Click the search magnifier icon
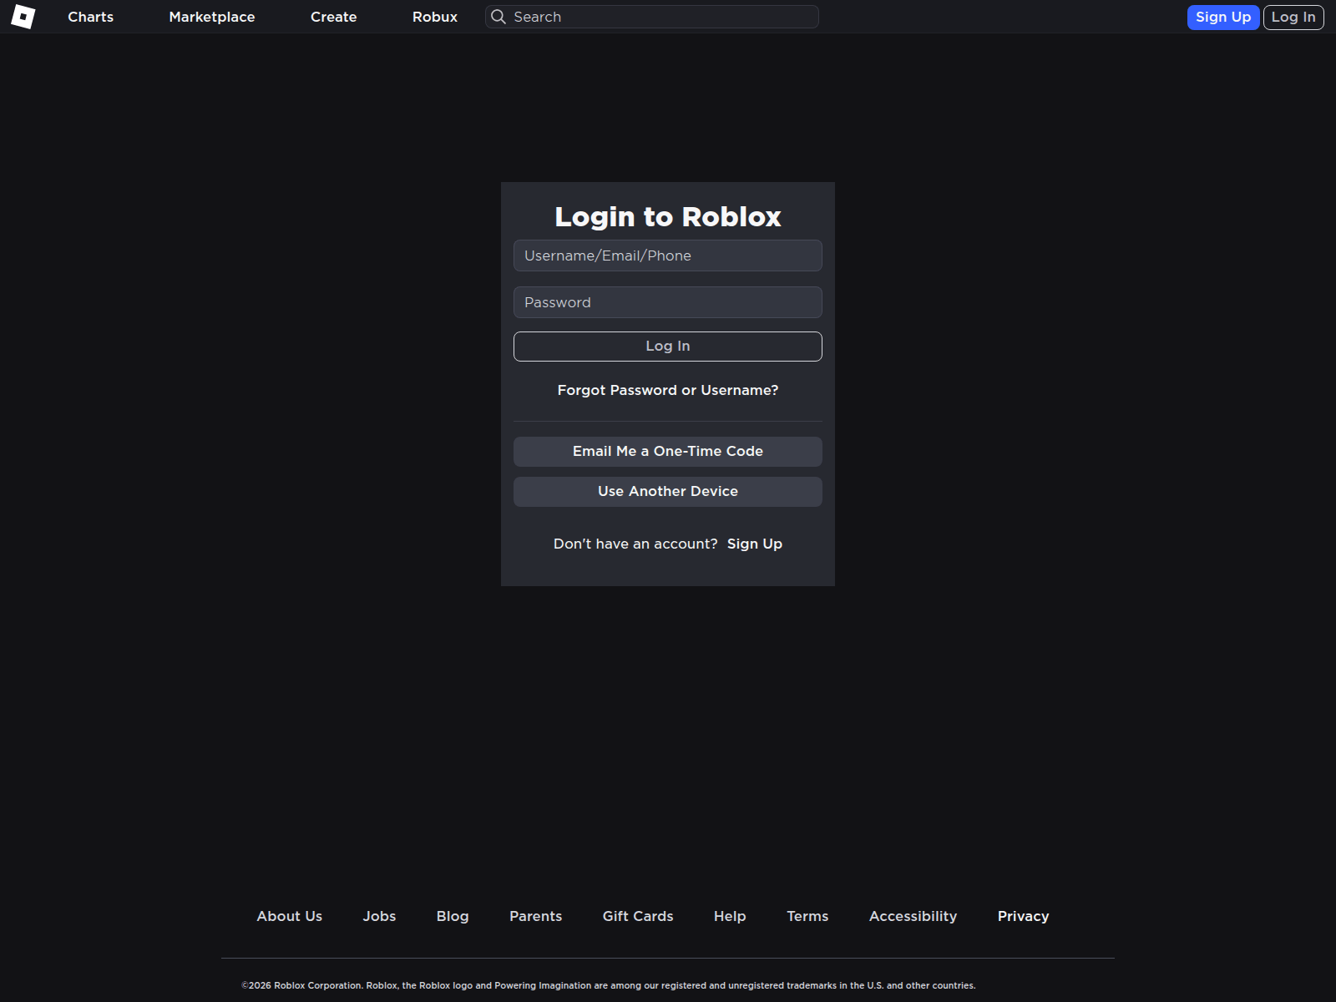 pos(498,17)
